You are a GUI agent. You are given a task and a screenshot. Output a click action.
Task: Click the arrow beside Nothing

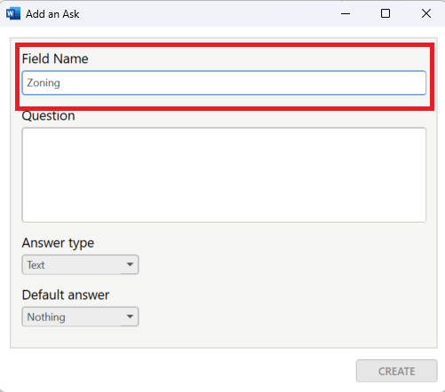point(130,317)
